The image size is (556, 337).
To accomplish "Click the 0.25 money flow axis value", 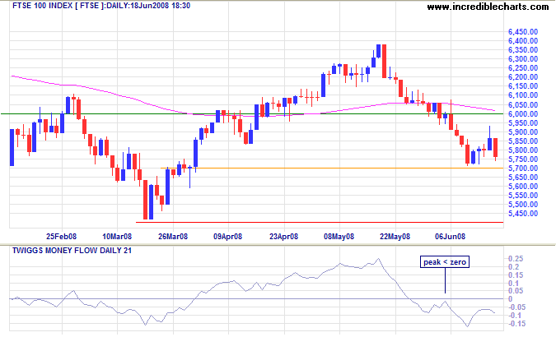I will click(515, 259).
